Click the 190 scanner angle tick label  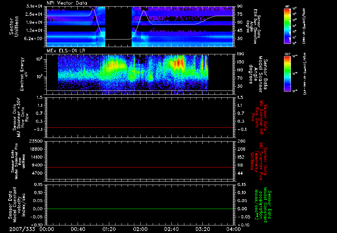pyautogui.click(x=241, y=54)
